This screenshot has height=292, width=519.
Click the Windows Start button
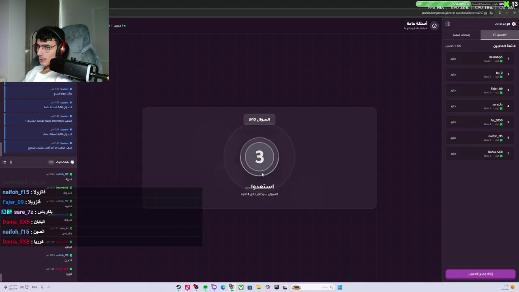tap(340, 287)
